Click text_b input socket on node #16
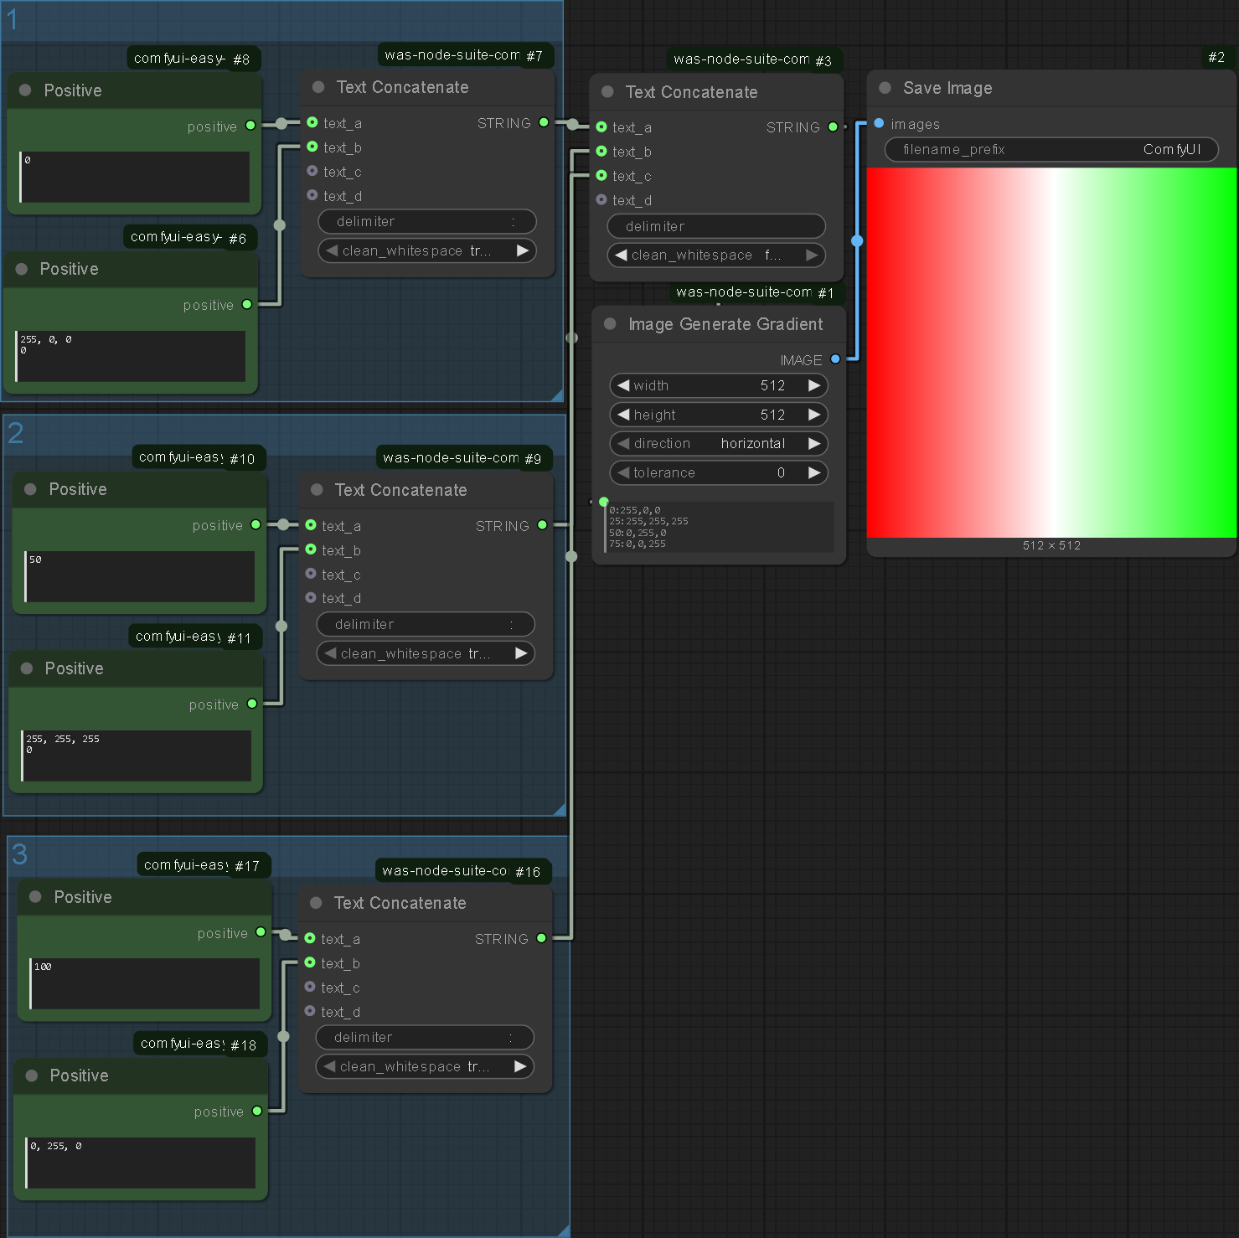1239x1238 pixels. pyautogui.click(x=310, y=963)
